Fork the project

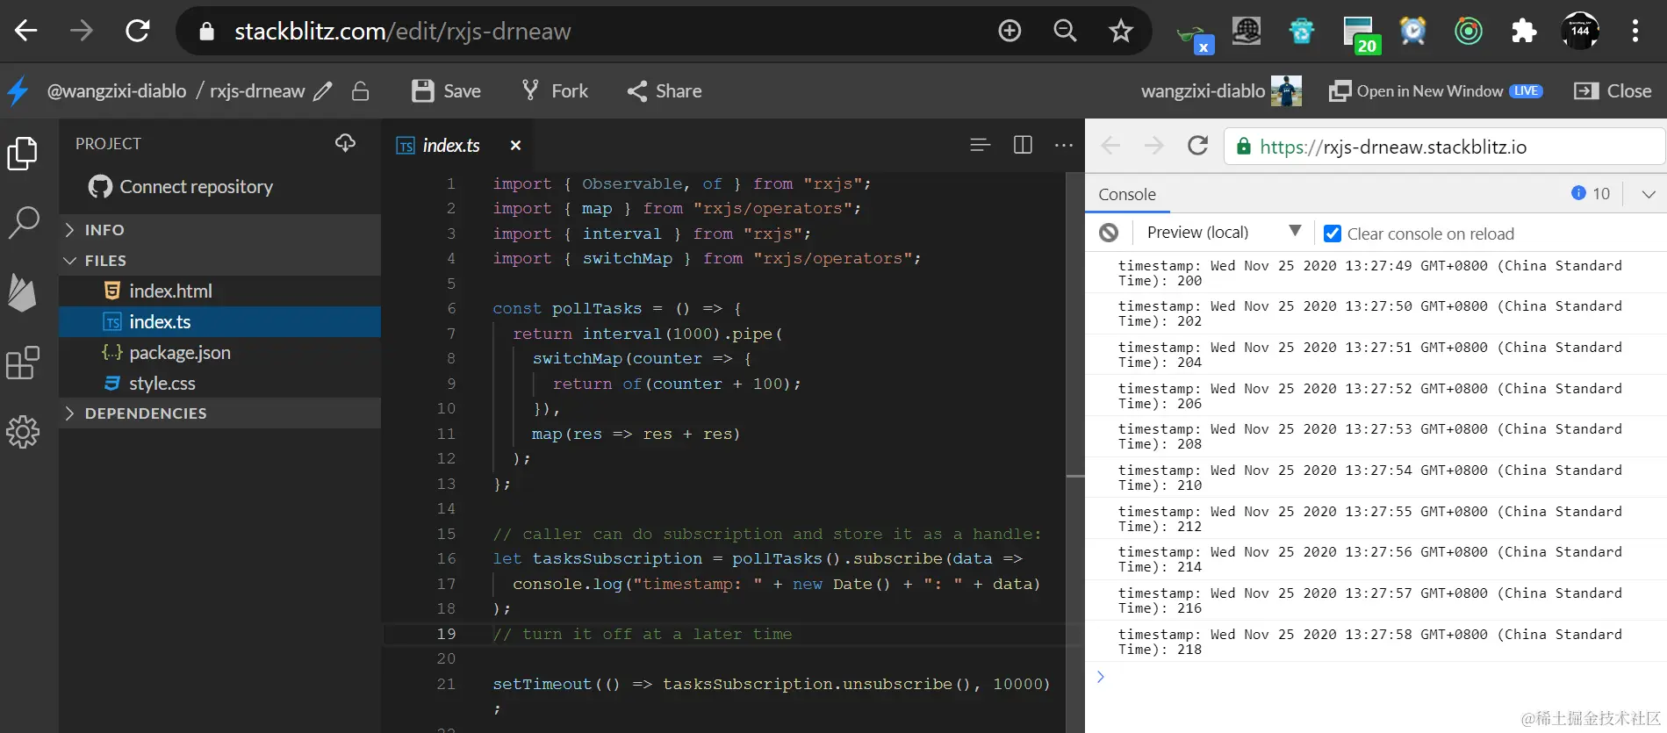coord(555,91)
